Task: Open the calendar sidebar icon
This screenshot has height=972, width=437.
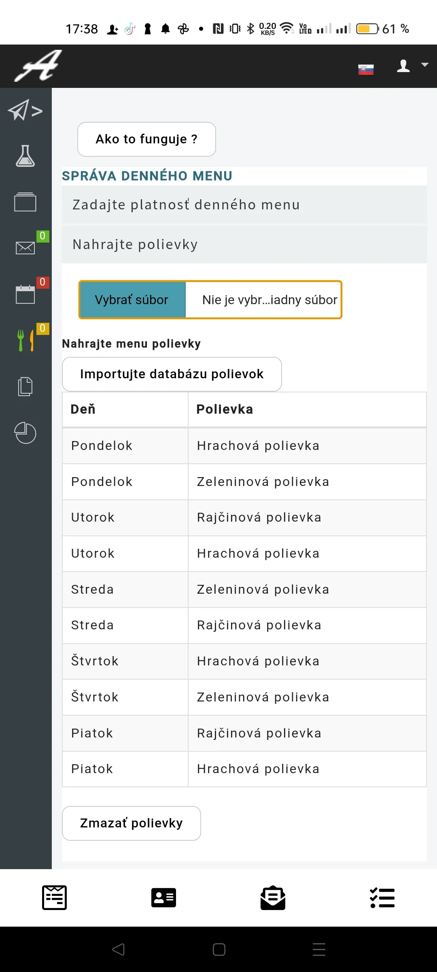Action: click(x=25, y=294)
